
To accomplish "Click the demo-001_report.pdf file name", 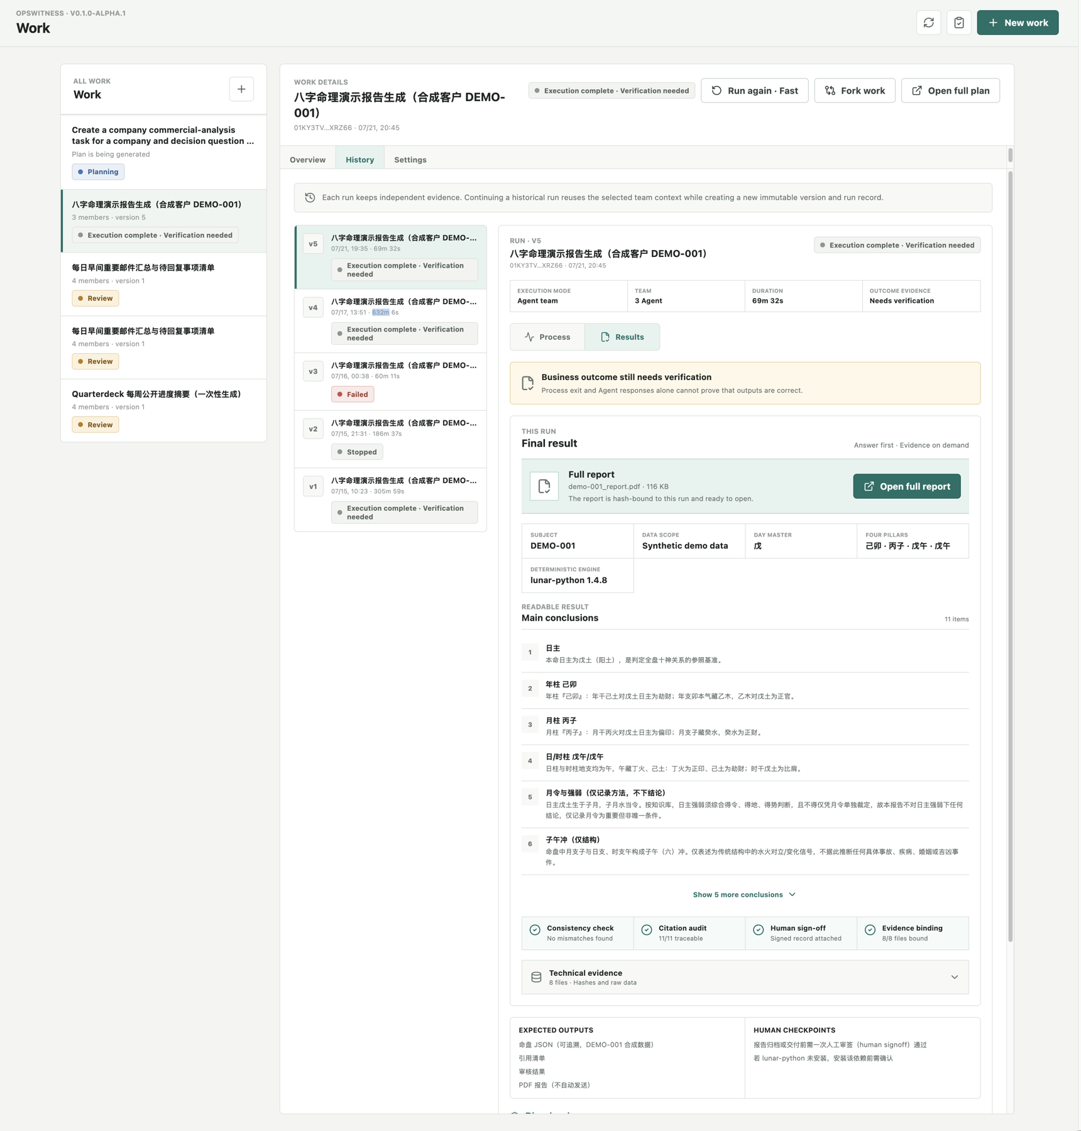I will click(x=604, y=486).
